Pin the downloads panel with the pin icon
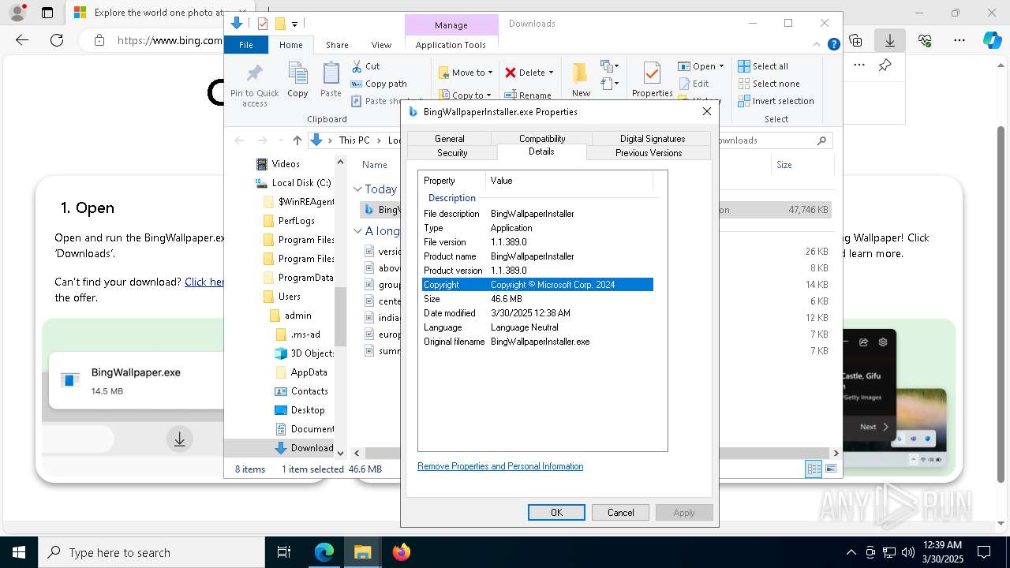The image size is (1010, 568). click(x=885, y=65)
